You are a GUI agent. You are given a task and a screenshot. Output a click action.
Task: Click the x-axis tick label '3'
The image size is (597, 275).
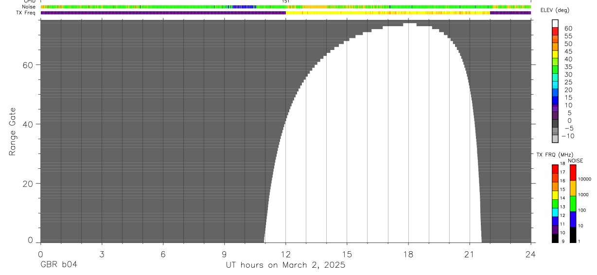tap(102, 254)
